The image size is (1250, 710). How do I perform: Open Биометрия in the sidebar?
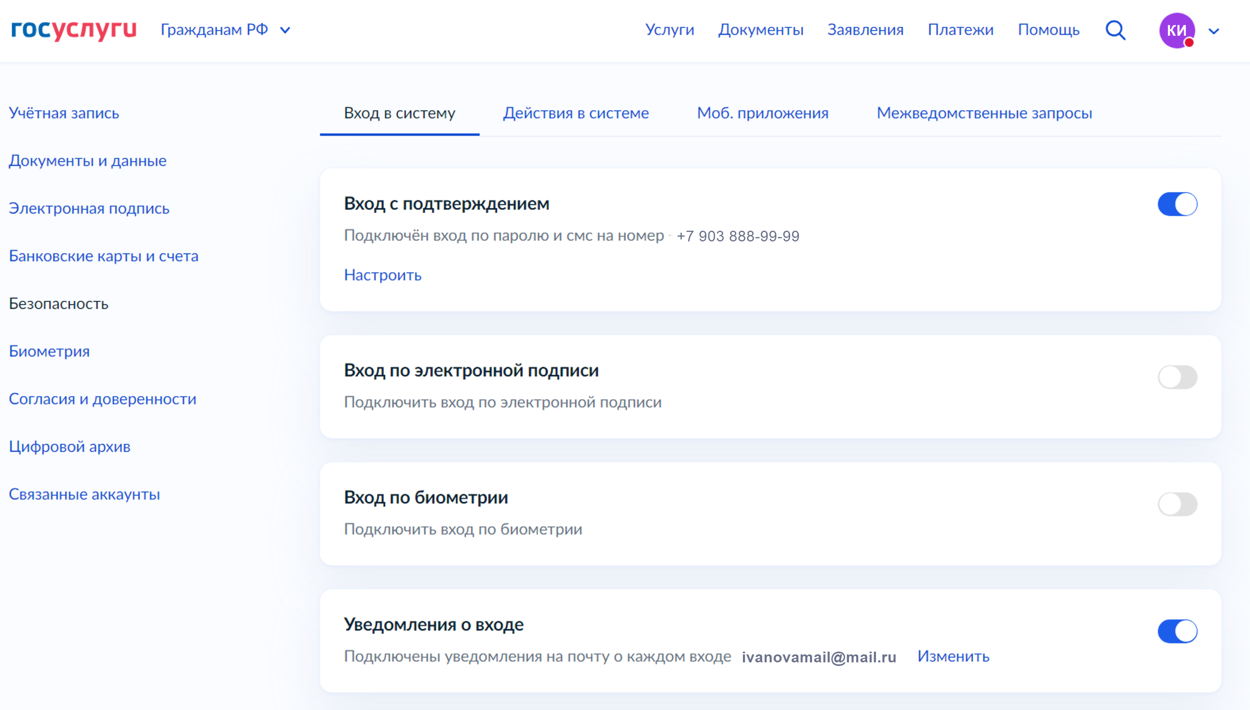[x=49, y=351]
